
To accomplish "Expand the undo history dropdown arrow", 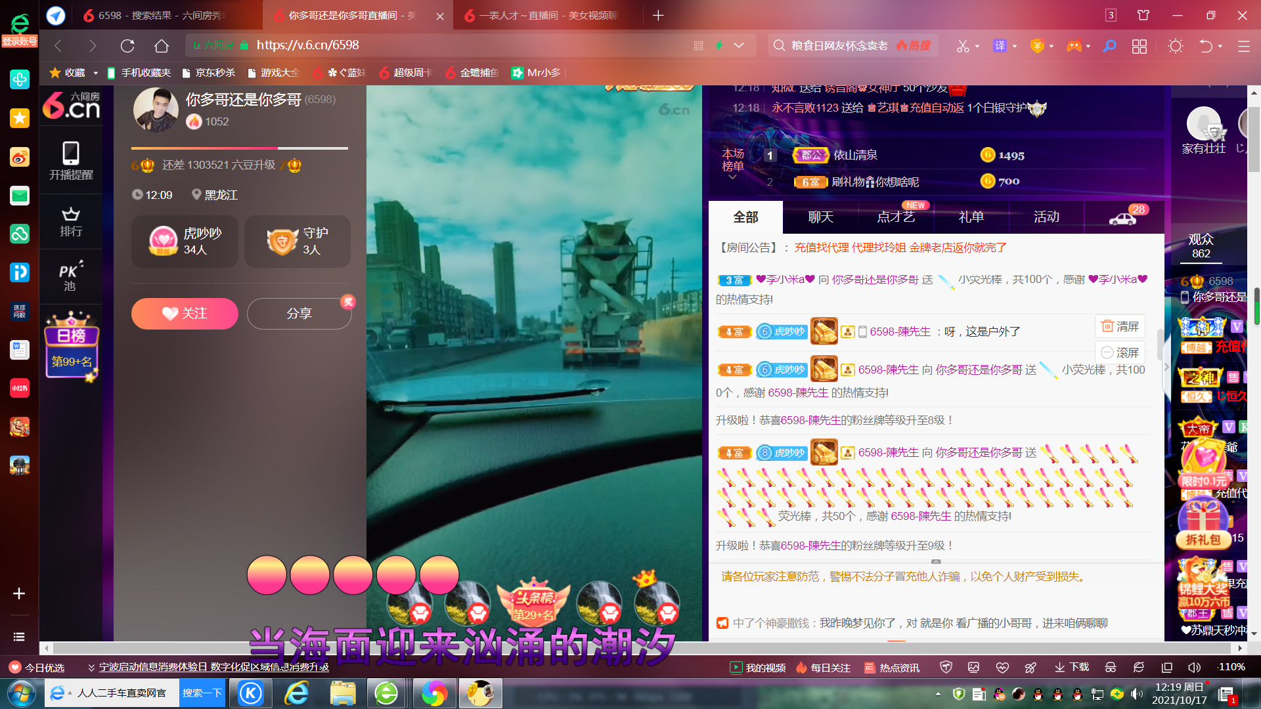I will point(1220,46).
